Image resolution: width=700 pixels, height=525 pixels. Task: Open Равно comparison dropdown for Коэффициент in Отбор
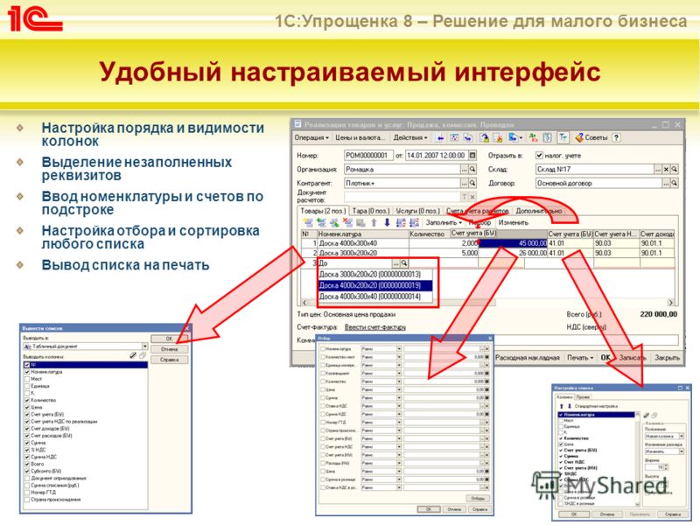(x=399, y=374)
